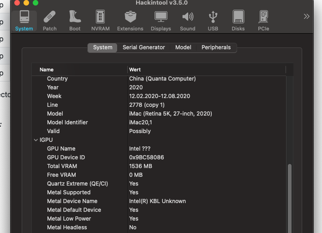This screenshot has height=233, width=322.
Task: Go to the Extensions toolbar icon
Action: (x=130, y=21)
